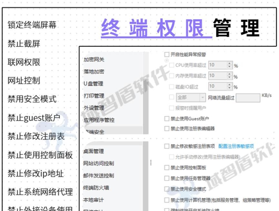Click the 网络流量超过 KB/s input field

248,98
